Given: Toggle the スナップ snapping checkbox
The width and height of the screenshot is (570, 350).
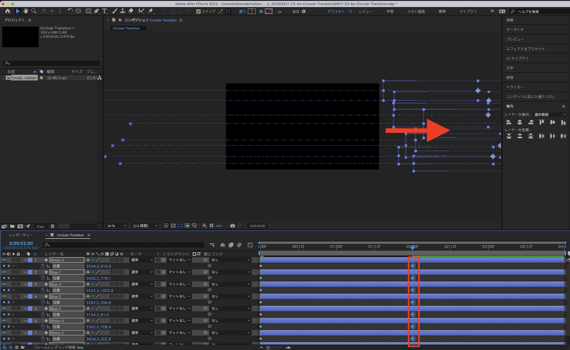Looking at the screenshot, I should coord(198,11).
